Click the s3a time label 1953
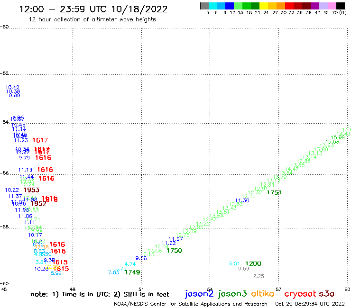351x308 pixels. click(32, 190)
